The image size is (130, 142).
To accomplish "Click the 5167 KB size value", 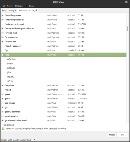I will point(82,24).
